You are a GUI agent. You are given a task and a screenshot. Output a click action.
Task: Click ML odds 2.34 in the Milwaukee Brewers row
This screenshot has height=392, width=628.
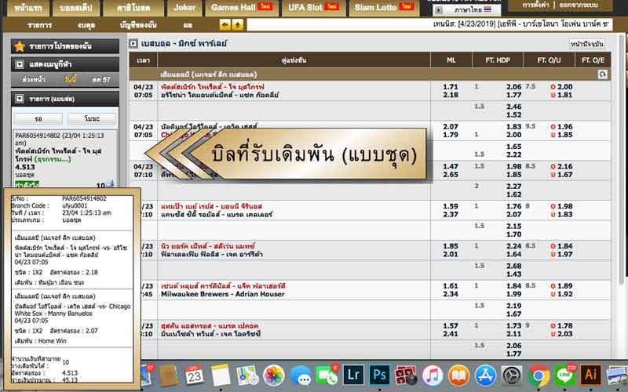coord(451,294)
